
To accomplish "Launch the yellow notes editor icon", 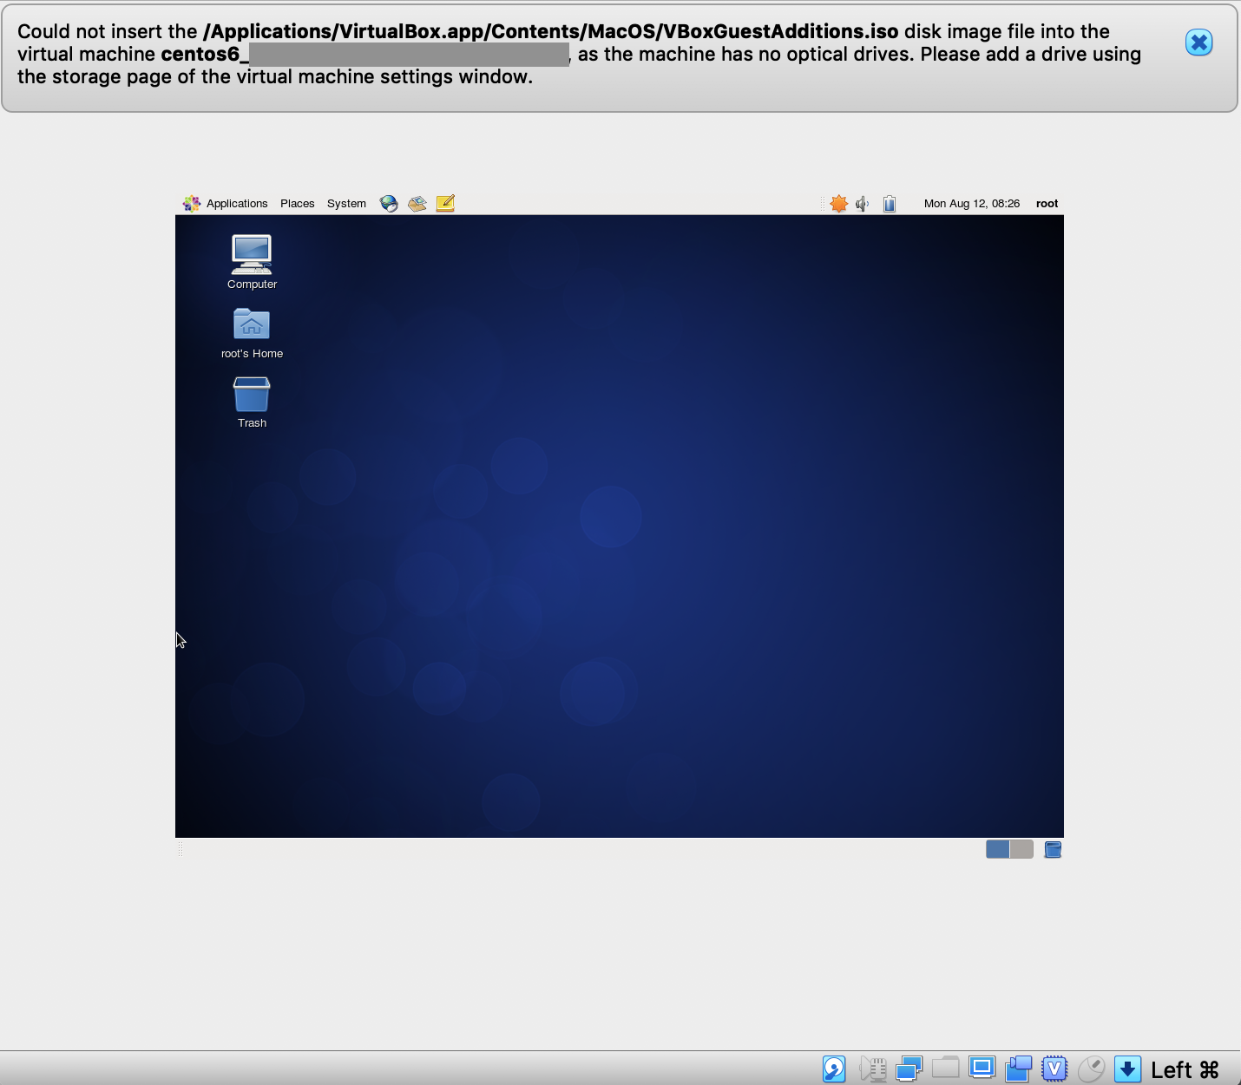I will (445, 203).
